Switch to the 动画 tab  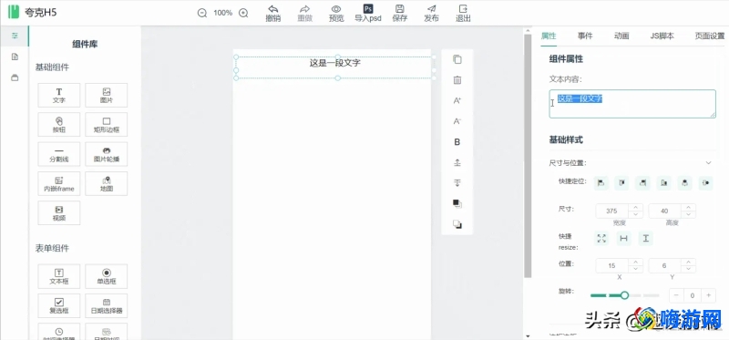(621, 36)
